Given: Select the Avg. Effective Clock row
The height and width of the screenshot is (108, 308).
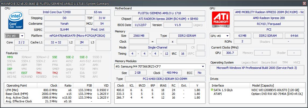Looking at the screenshot, I should click(x=57, y=101).
